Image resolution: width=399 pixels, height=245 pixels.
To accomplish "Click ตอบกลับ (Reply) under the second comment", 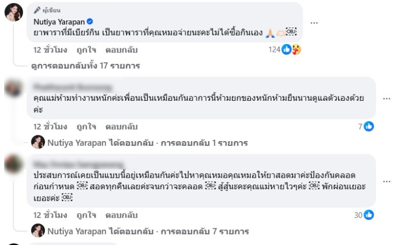I will click(x=121, y=127).
